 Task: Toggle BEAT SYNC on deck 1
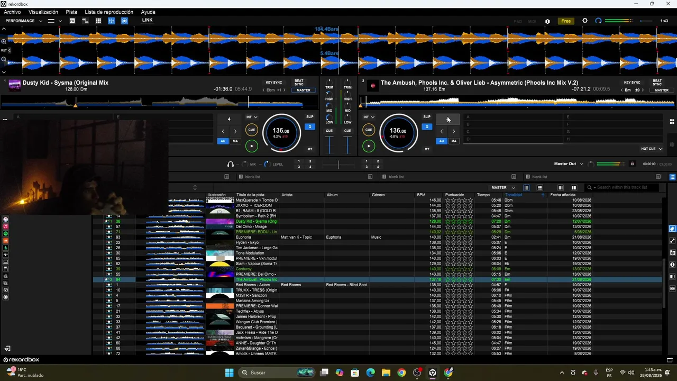point(299,83)
